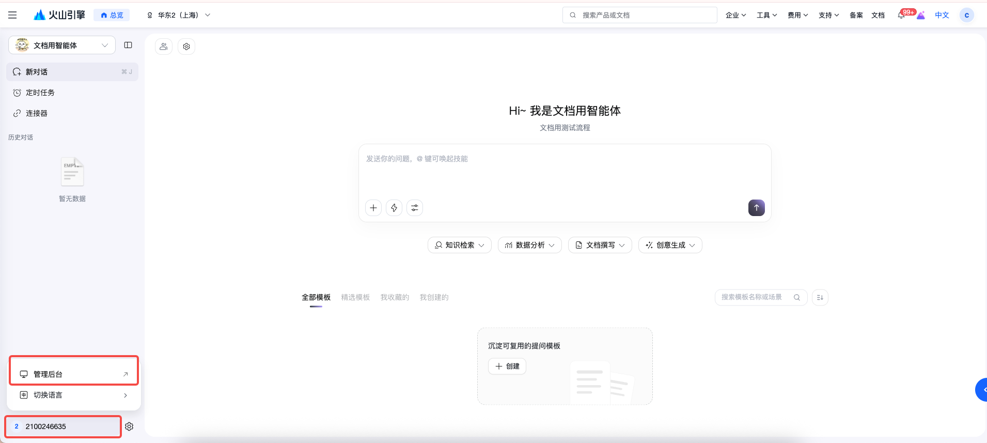
Task: Expand the 支持 menu
Action: [829, 16]
